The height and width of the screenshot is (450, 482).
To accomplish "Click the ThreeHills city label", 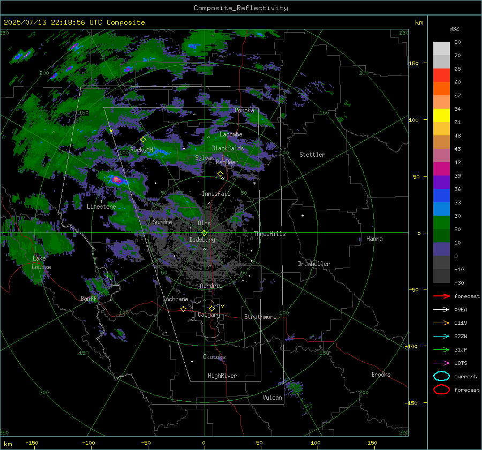I will (x=269, y=234).
